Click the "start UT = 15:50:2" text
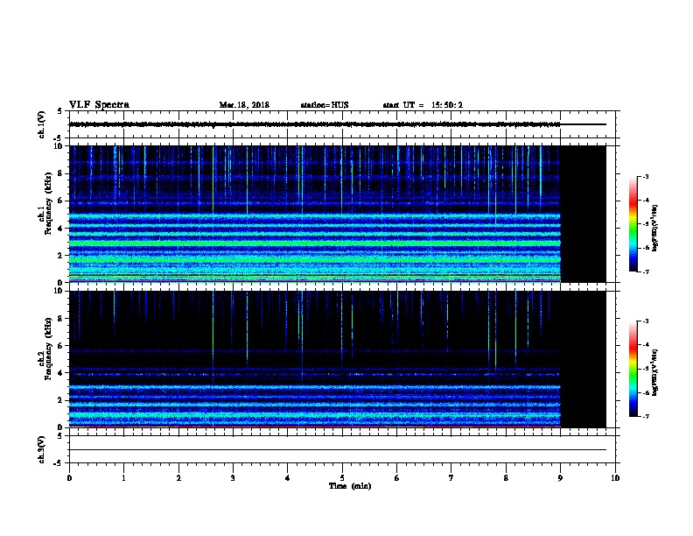Screen dimensions: 693x536 [423, 105]
